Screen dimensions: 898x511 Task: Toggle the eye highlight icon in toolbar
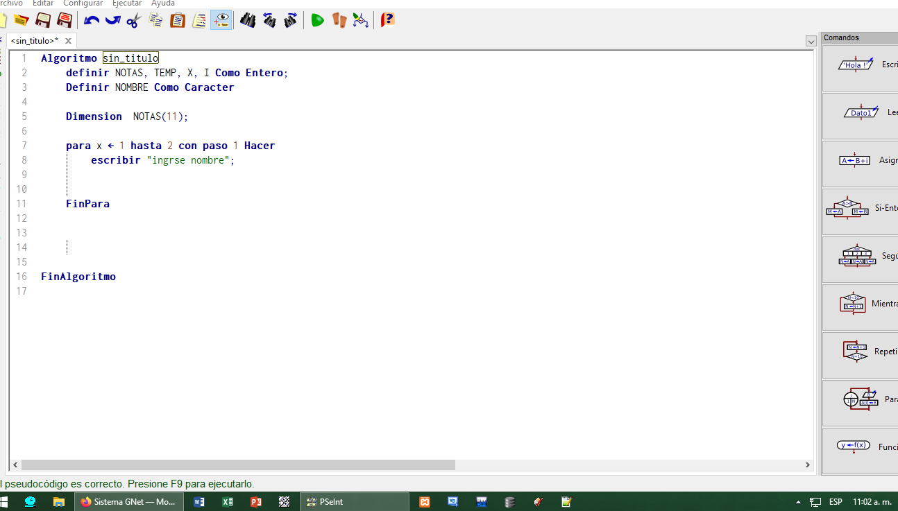221,20
